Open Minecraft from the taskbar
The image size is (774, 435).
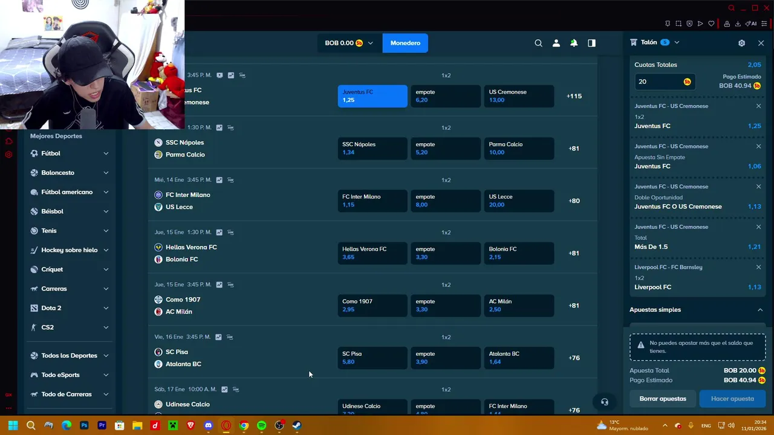point(173,425)
